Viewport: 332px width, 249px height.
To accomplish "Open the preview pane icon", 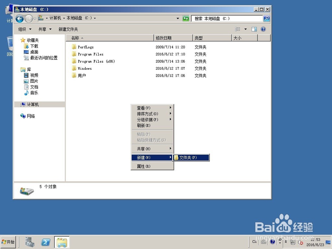I will tap(254, 29).
